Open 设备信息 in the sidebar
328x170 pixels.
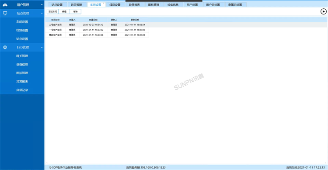coord(22,64)
